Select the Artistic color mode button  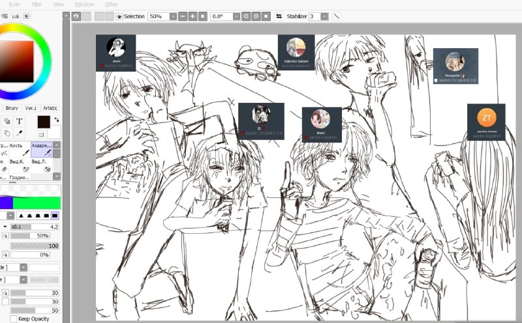click(x=50, y=108)
